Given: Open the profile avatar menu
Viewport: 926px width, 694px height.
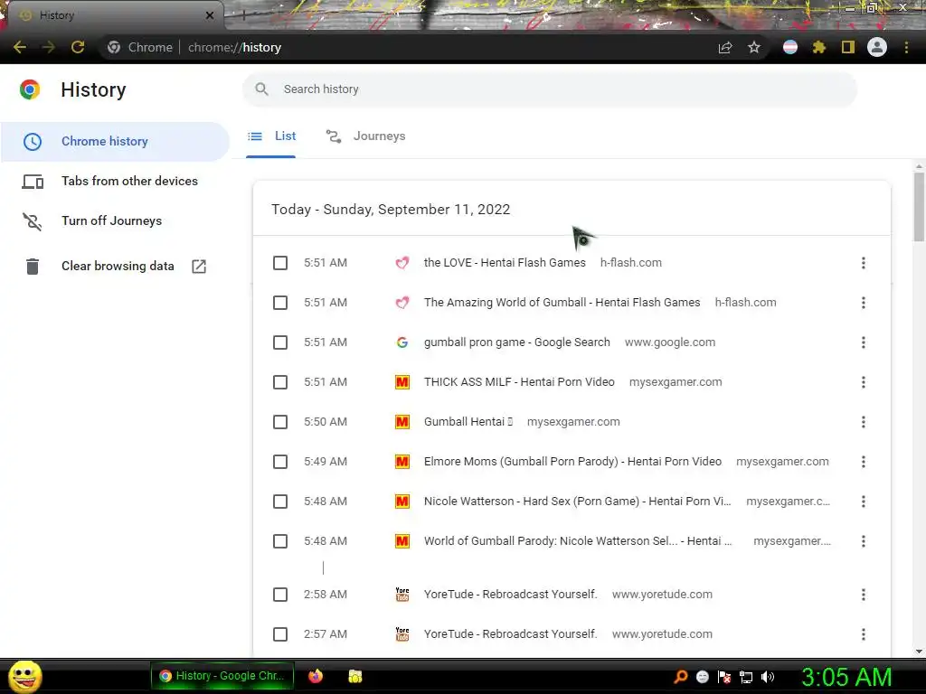Looking at the screenshot, I should tap(877, 47).
